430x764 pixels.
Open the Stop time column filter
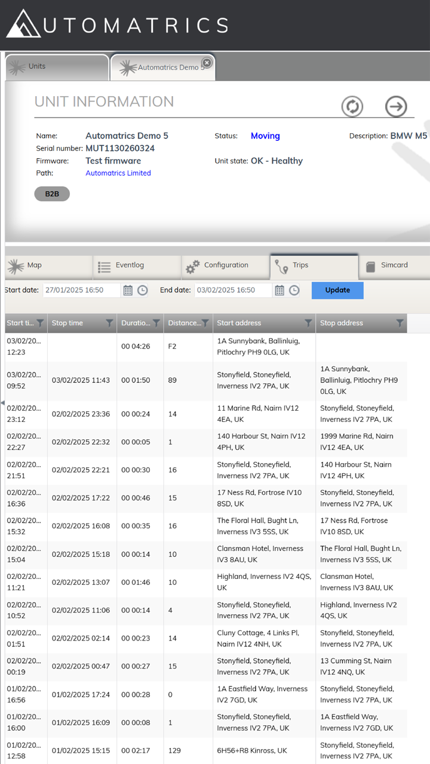click(x=110, y=323)
